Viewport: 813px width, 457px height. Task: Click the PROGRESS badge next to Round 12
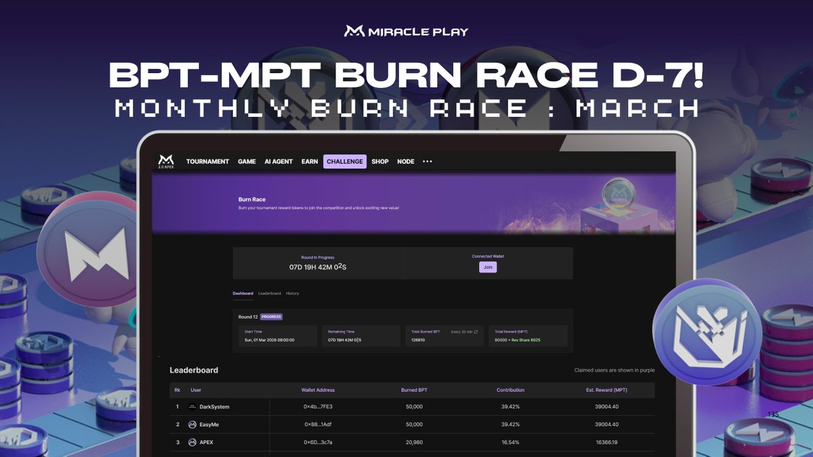click(272, 317)
